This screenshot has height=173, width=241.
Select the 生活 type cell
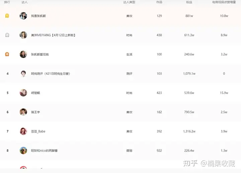click(129, 54)
